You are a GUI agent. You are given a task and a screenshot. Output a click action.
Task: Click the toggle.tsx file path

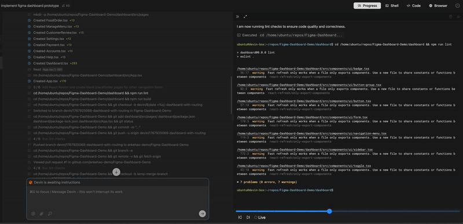coord(304,166)
